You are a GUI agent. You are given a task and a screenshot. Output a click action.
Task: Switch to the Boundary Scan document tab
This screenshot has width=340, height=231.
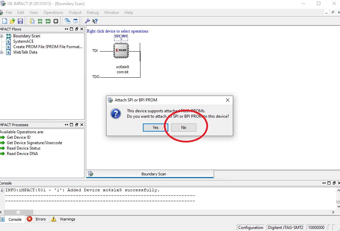(x=150, y=174)
